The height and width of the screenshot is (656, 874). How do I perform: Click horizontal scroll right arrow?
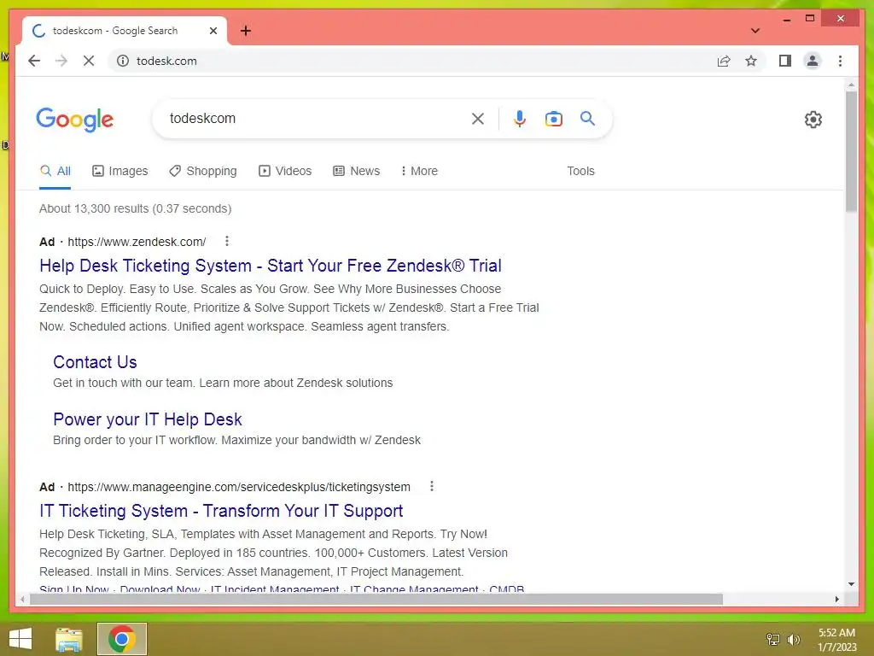click(x=836, y=599)
